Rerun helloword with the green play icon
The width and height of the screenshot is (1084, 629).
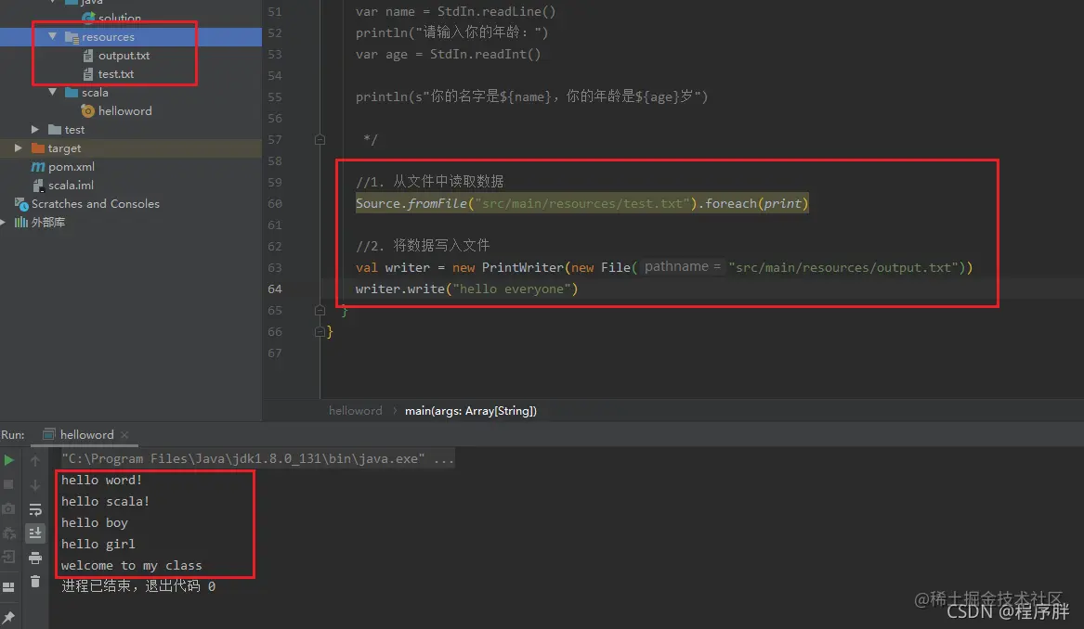pos(9,460)
